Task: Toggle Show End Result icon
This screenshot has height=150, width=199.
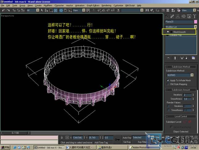Action: point(175,58)
